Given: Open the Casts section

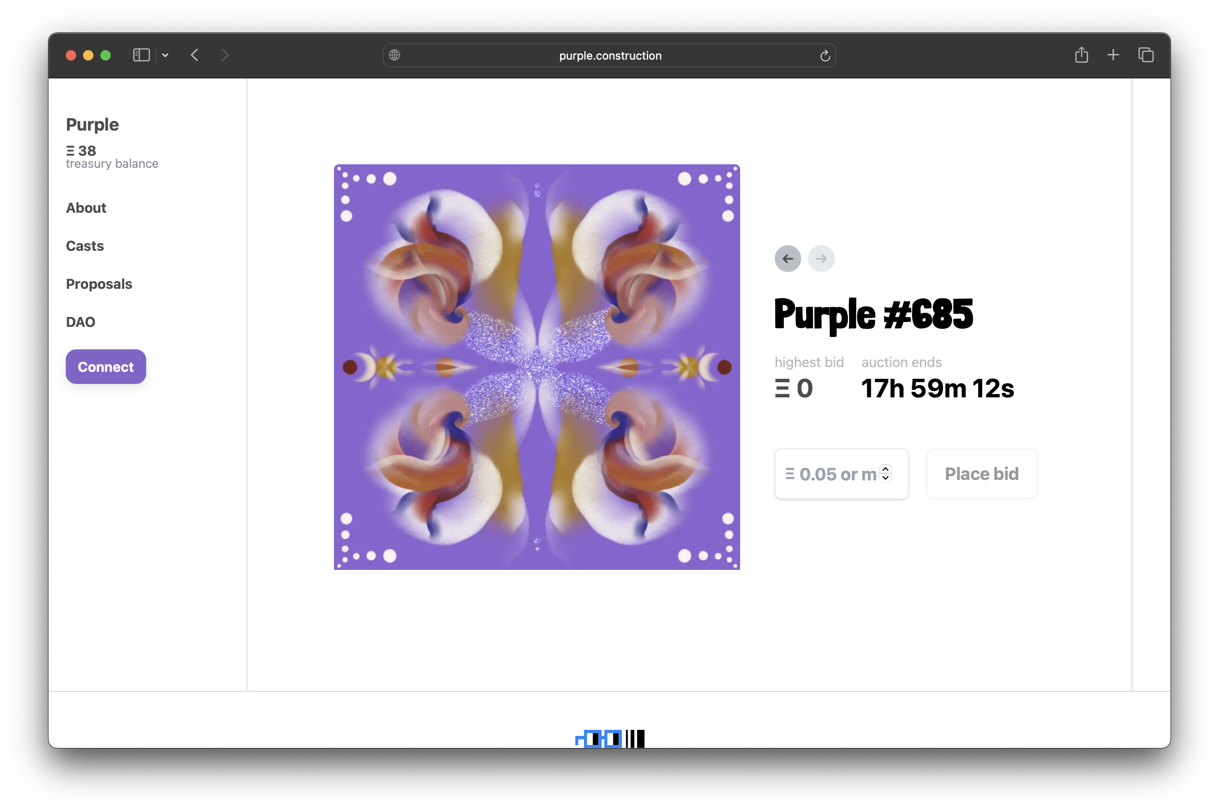Looking at the screenshot, I should 85,246.
